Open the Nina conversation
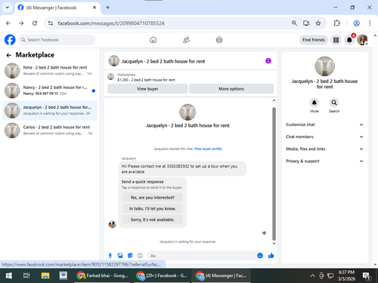Screen dimensions: 378x283 coord(50,70)
